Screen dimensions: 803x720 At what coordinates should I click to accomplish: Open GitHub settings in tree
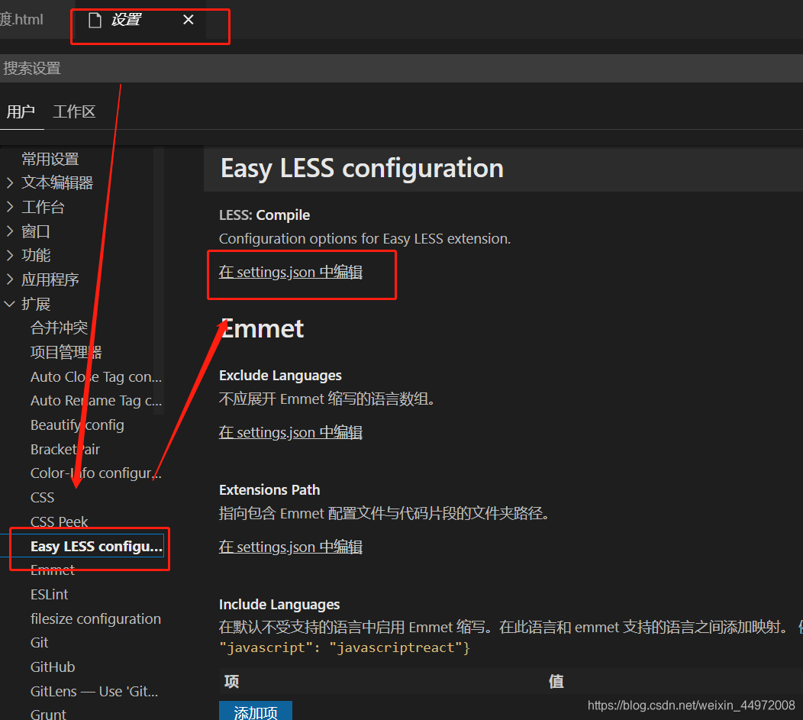pos(53,667)
